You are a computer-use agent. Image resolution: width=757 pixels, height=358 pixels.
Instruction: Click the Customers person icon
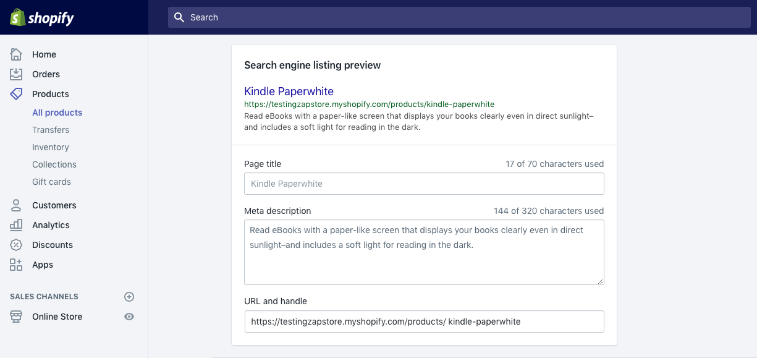pyautogui.click(x=16, y=205)
